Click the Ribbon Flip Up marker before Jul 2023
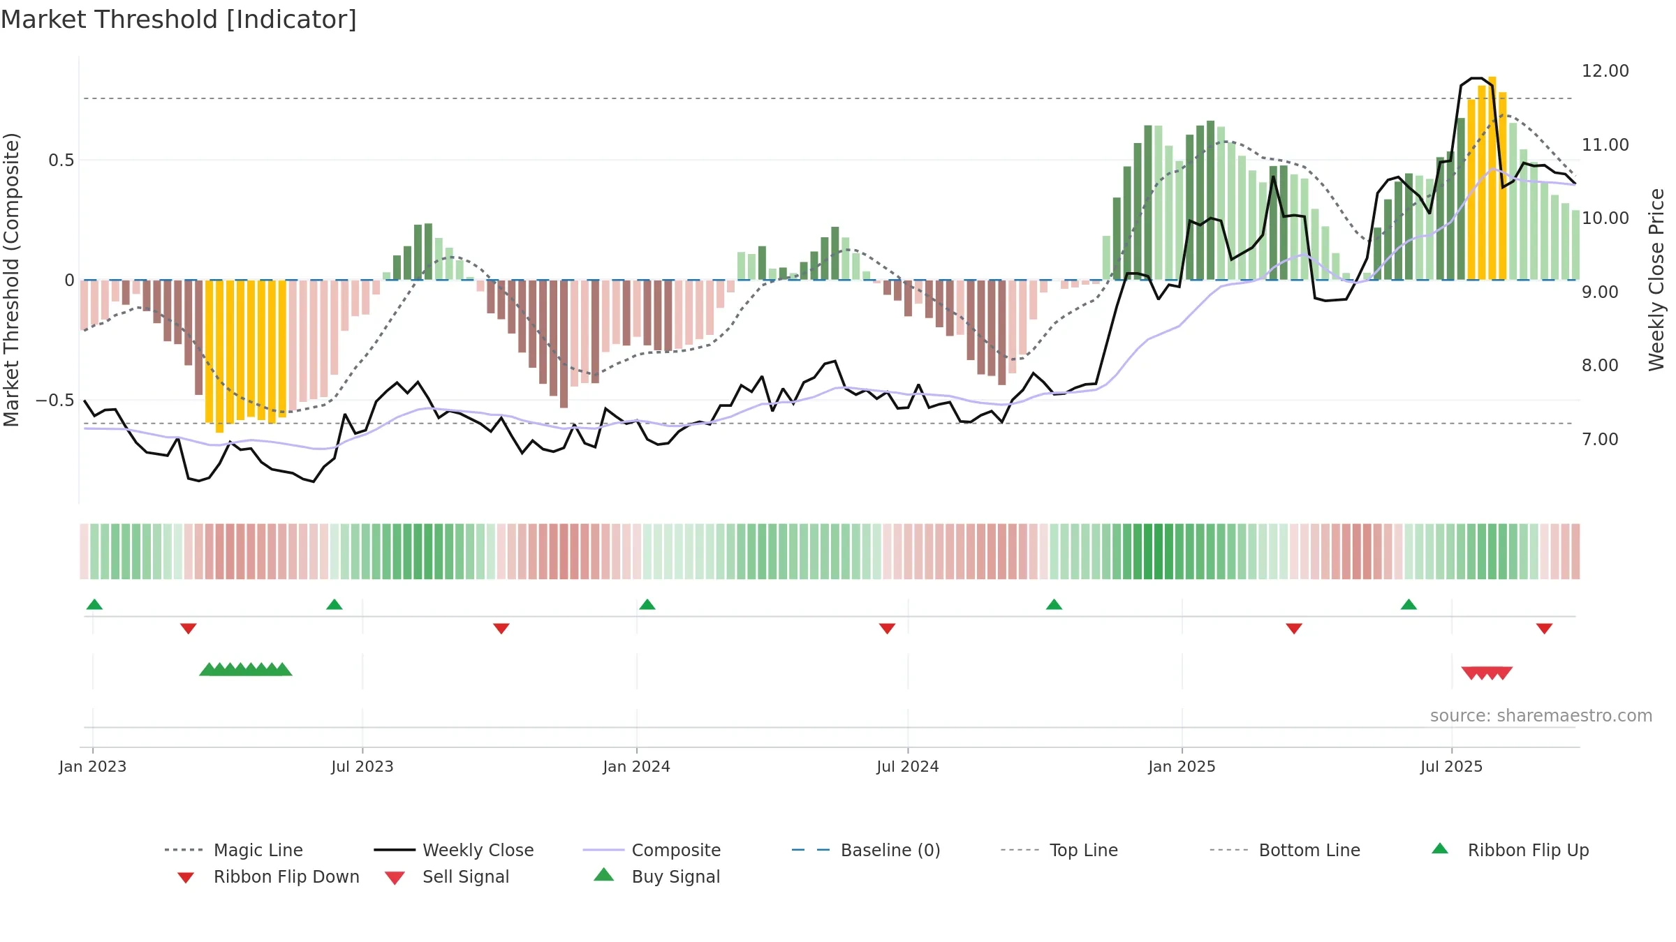The image size is (1676, 942). (335, 604)
